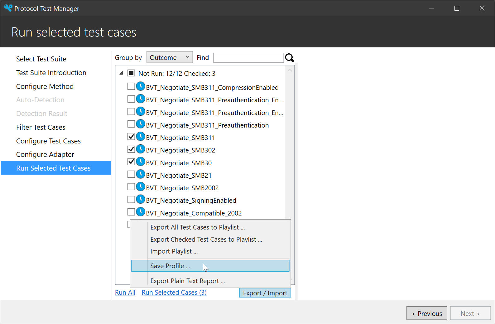Toggle the Not Run group checkbox

click(131, 73)
